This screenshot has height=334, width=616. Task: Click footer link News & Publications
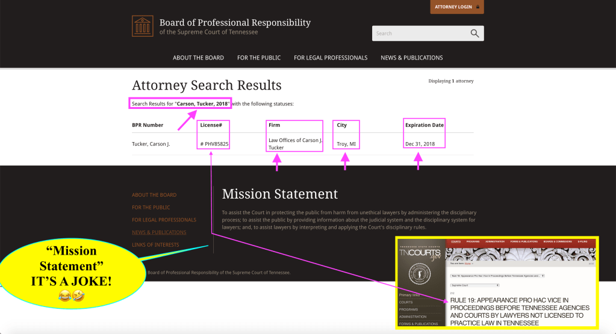[159, 232]
